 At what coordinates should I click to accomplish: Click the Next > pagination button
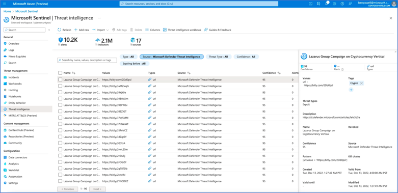[97, 189]
